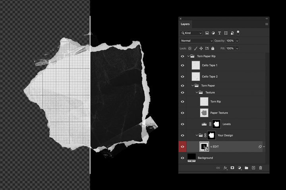
Task: Select the 'Your Design' group name
Action: [x=225, y=135]
